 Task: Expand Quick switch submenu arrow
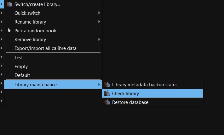coord(99,13)
